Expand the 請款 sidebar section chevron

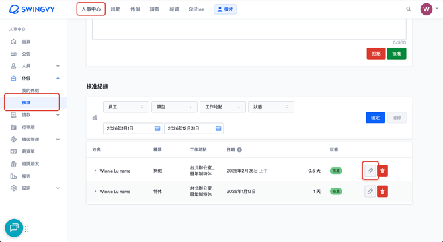(x=58, y=115)
